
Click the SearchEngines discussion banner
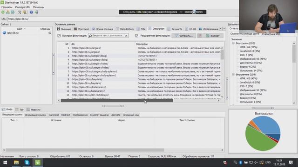click(163, 12)
